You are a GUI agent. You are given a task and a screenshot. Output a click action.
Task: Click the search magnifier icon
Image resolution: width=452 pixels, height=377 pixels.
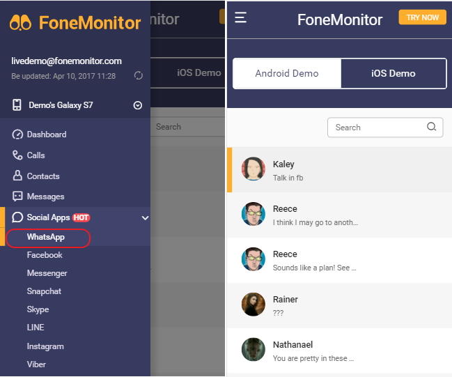pyautogui.click(x=431, y=127)
